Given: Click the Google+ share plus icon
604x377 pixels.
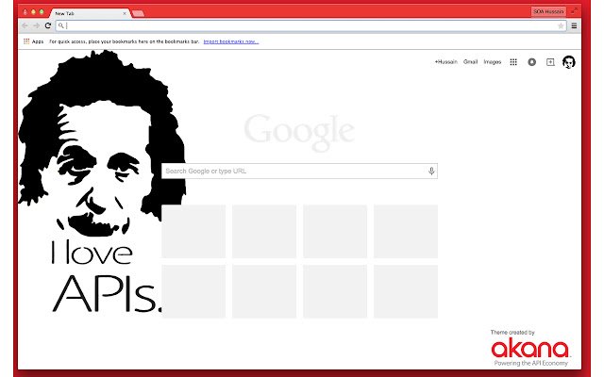Looking at the screenshot, I should (550, 62).
